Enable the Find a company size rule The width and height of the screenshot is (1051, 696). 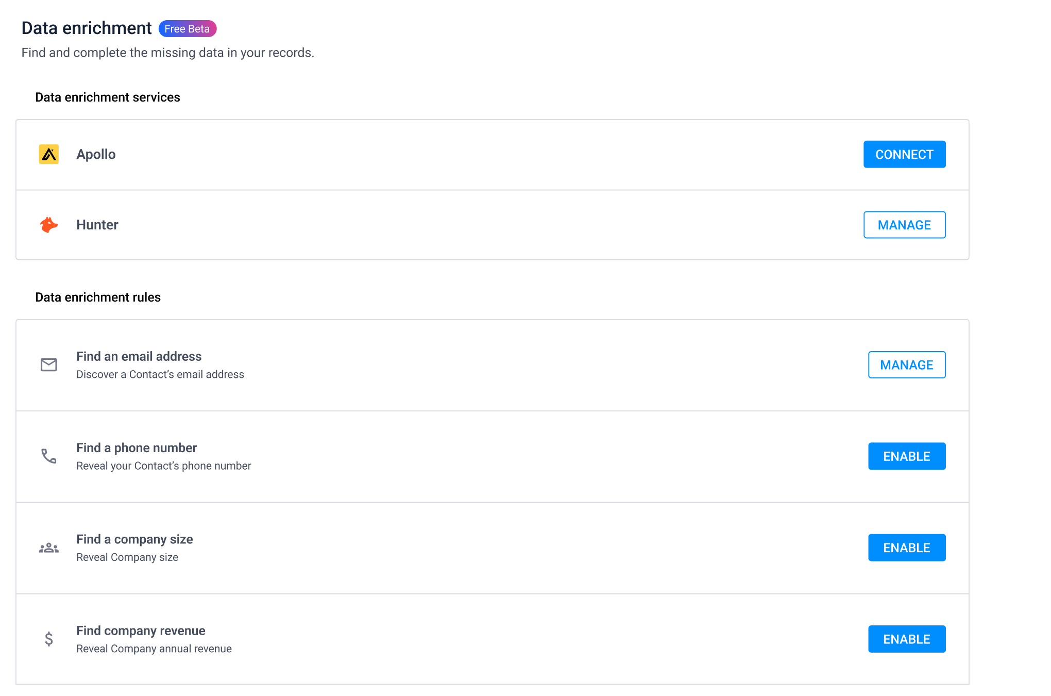(x=907, y=548)
